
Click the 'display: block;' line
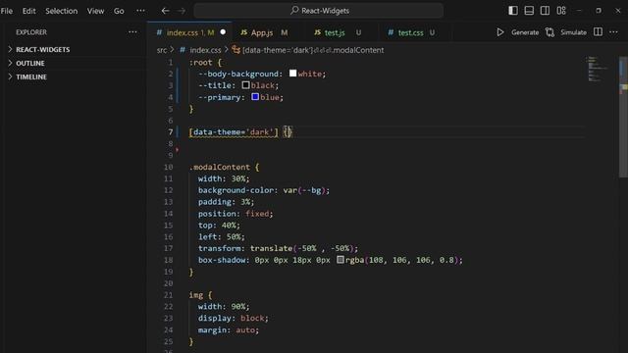coord(234,318)
